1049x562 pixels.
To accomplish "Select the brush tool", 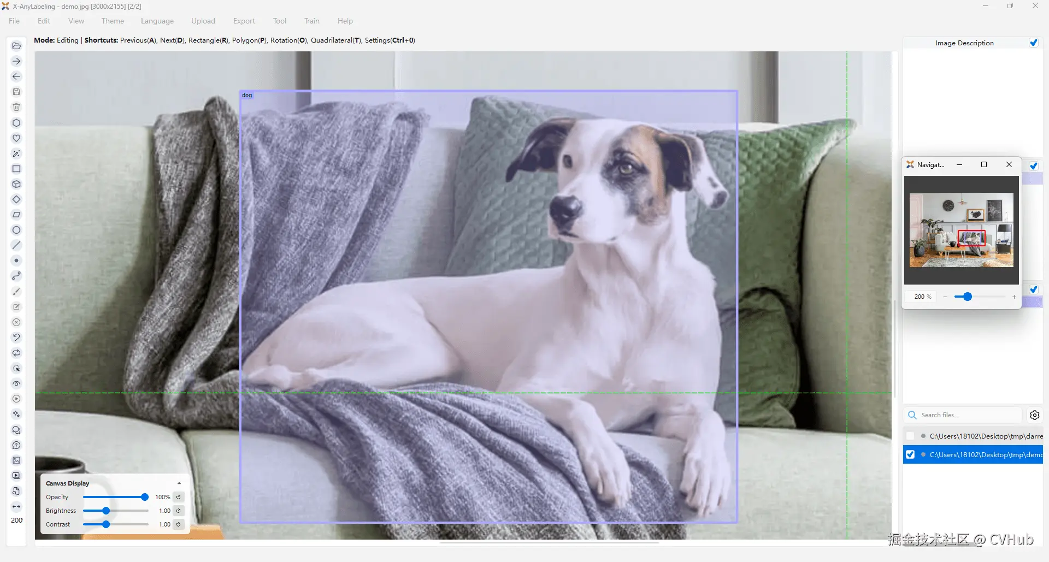I will point(16,292).
